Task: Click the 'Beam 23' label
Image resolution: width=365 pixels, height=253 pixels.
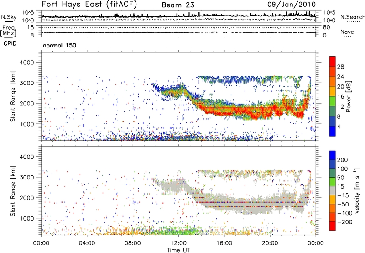Action: (178, 5)
